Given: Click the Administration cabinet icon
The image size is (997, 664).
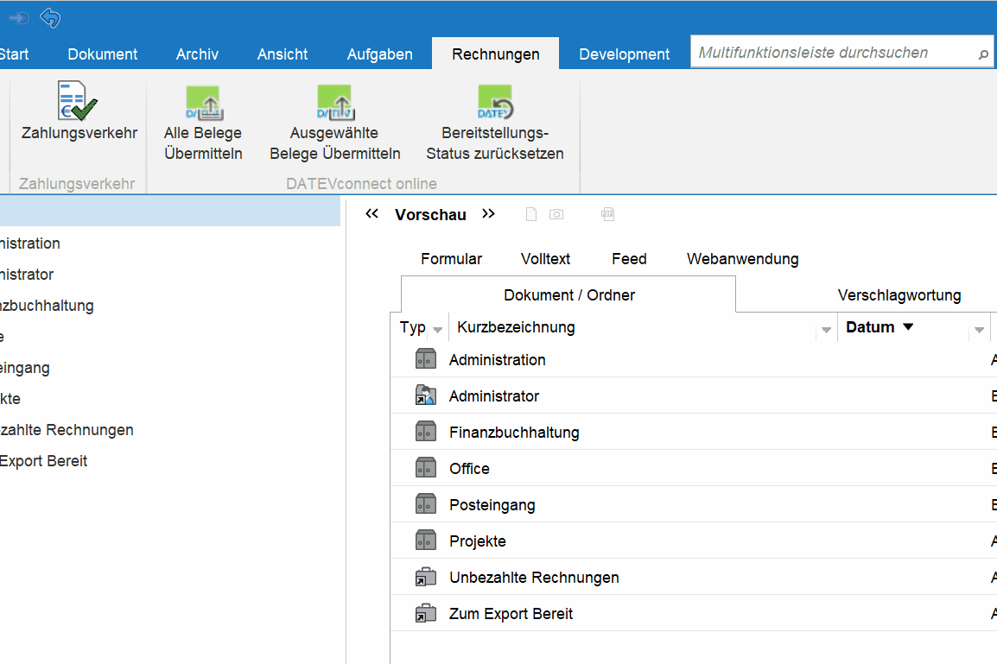Looking at the screenshot, I should tap(426, 359).
